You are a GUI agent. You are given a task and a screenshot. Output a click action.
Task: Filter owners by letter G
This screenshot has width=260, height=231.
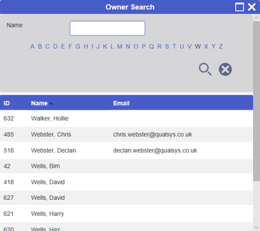[x=78, y=46]
